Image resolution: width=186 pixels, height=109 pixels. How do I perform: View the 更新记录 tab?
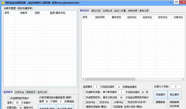click(x=144, y=11)
